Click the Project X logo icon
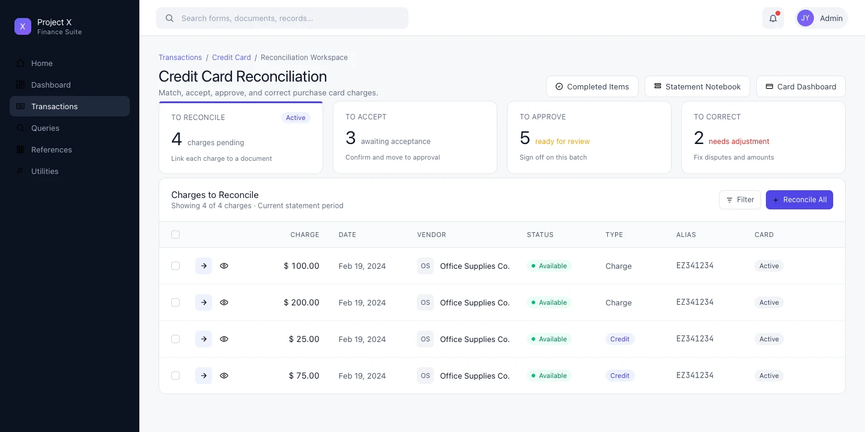The image size is (865, 432). pyautogui.click(x=23, y=26)
